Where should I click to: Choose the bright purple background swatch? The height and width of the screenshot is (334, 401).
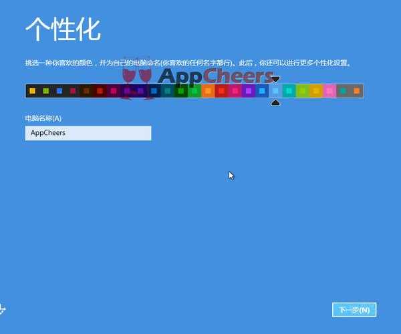[249, 91]
